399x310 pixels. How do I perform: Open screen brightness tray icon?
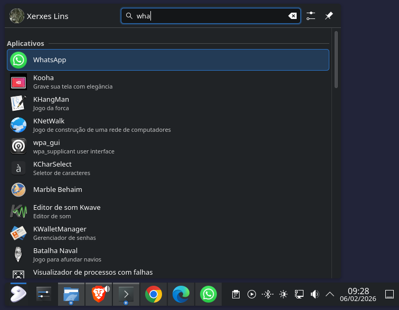(x=283, y=294)
